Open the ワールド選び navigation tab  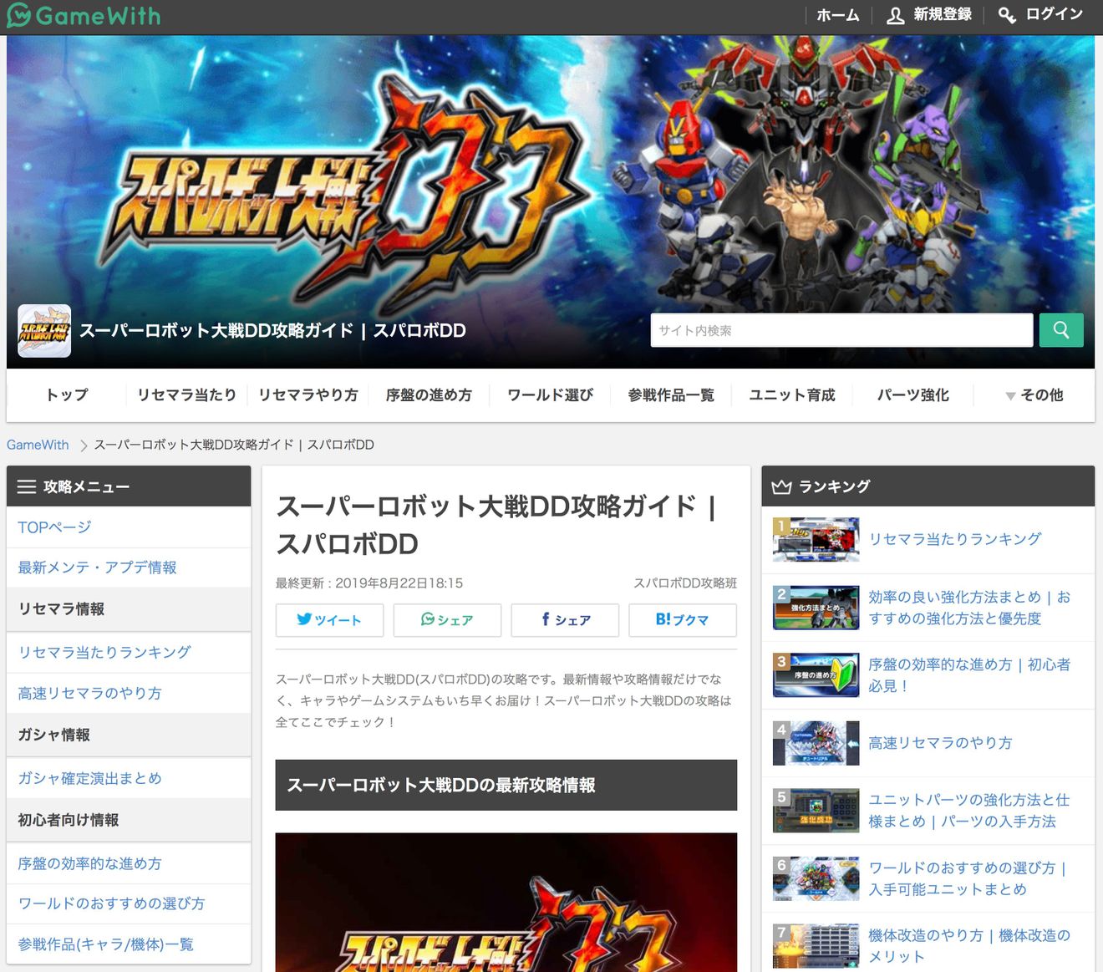pyautogui.click(x=551, y=394)
